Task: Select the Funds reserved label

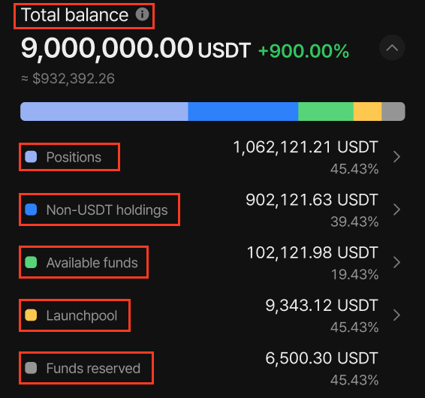Action: (93, 368)
